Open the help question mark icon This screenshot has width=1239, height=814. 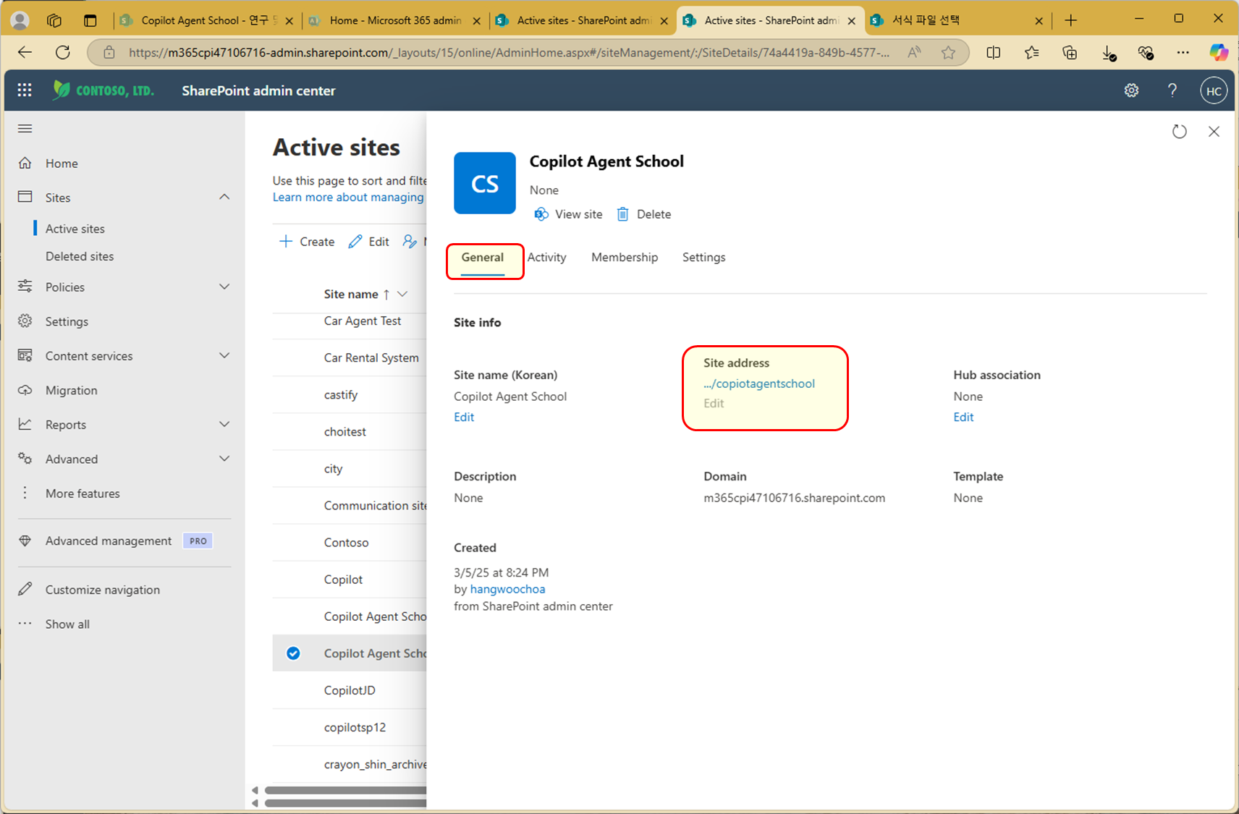click(1172, 90)
